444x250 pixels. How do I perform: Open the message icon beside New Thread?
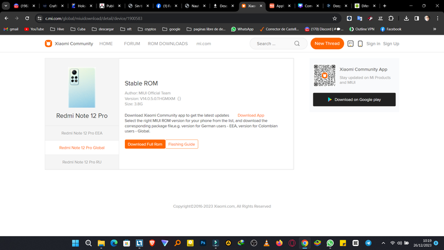[350, 43]
